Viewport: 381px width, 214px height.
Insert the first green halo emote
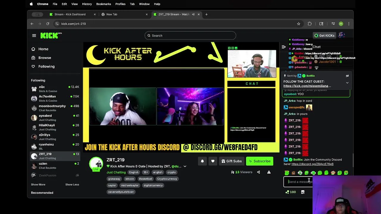pos(287,173)
